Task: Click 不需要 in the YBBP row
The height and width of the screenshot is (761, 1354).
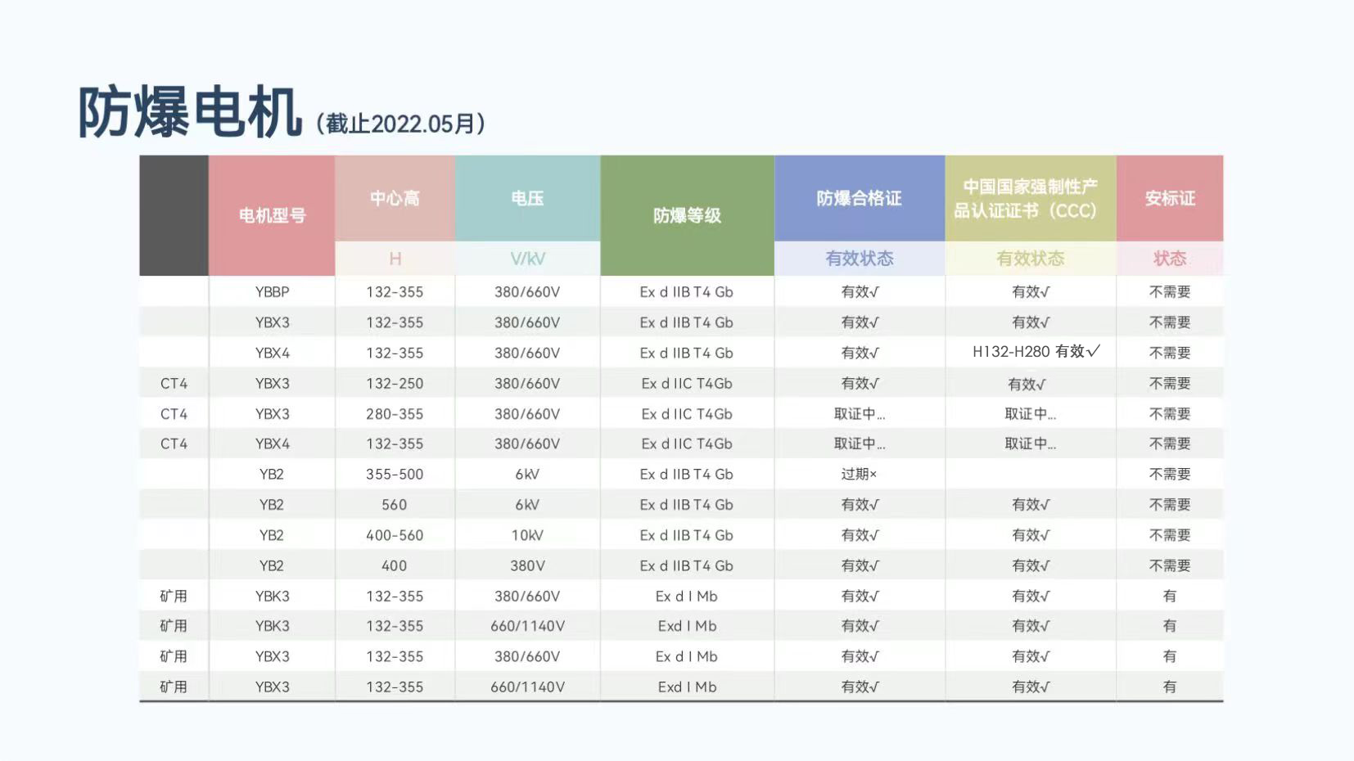Action: pyautogui.click(x=1170, y=292)
